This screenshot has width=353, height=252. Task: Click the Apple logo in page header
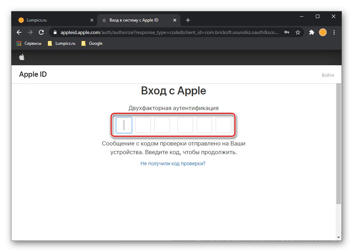tap(22, 57)
